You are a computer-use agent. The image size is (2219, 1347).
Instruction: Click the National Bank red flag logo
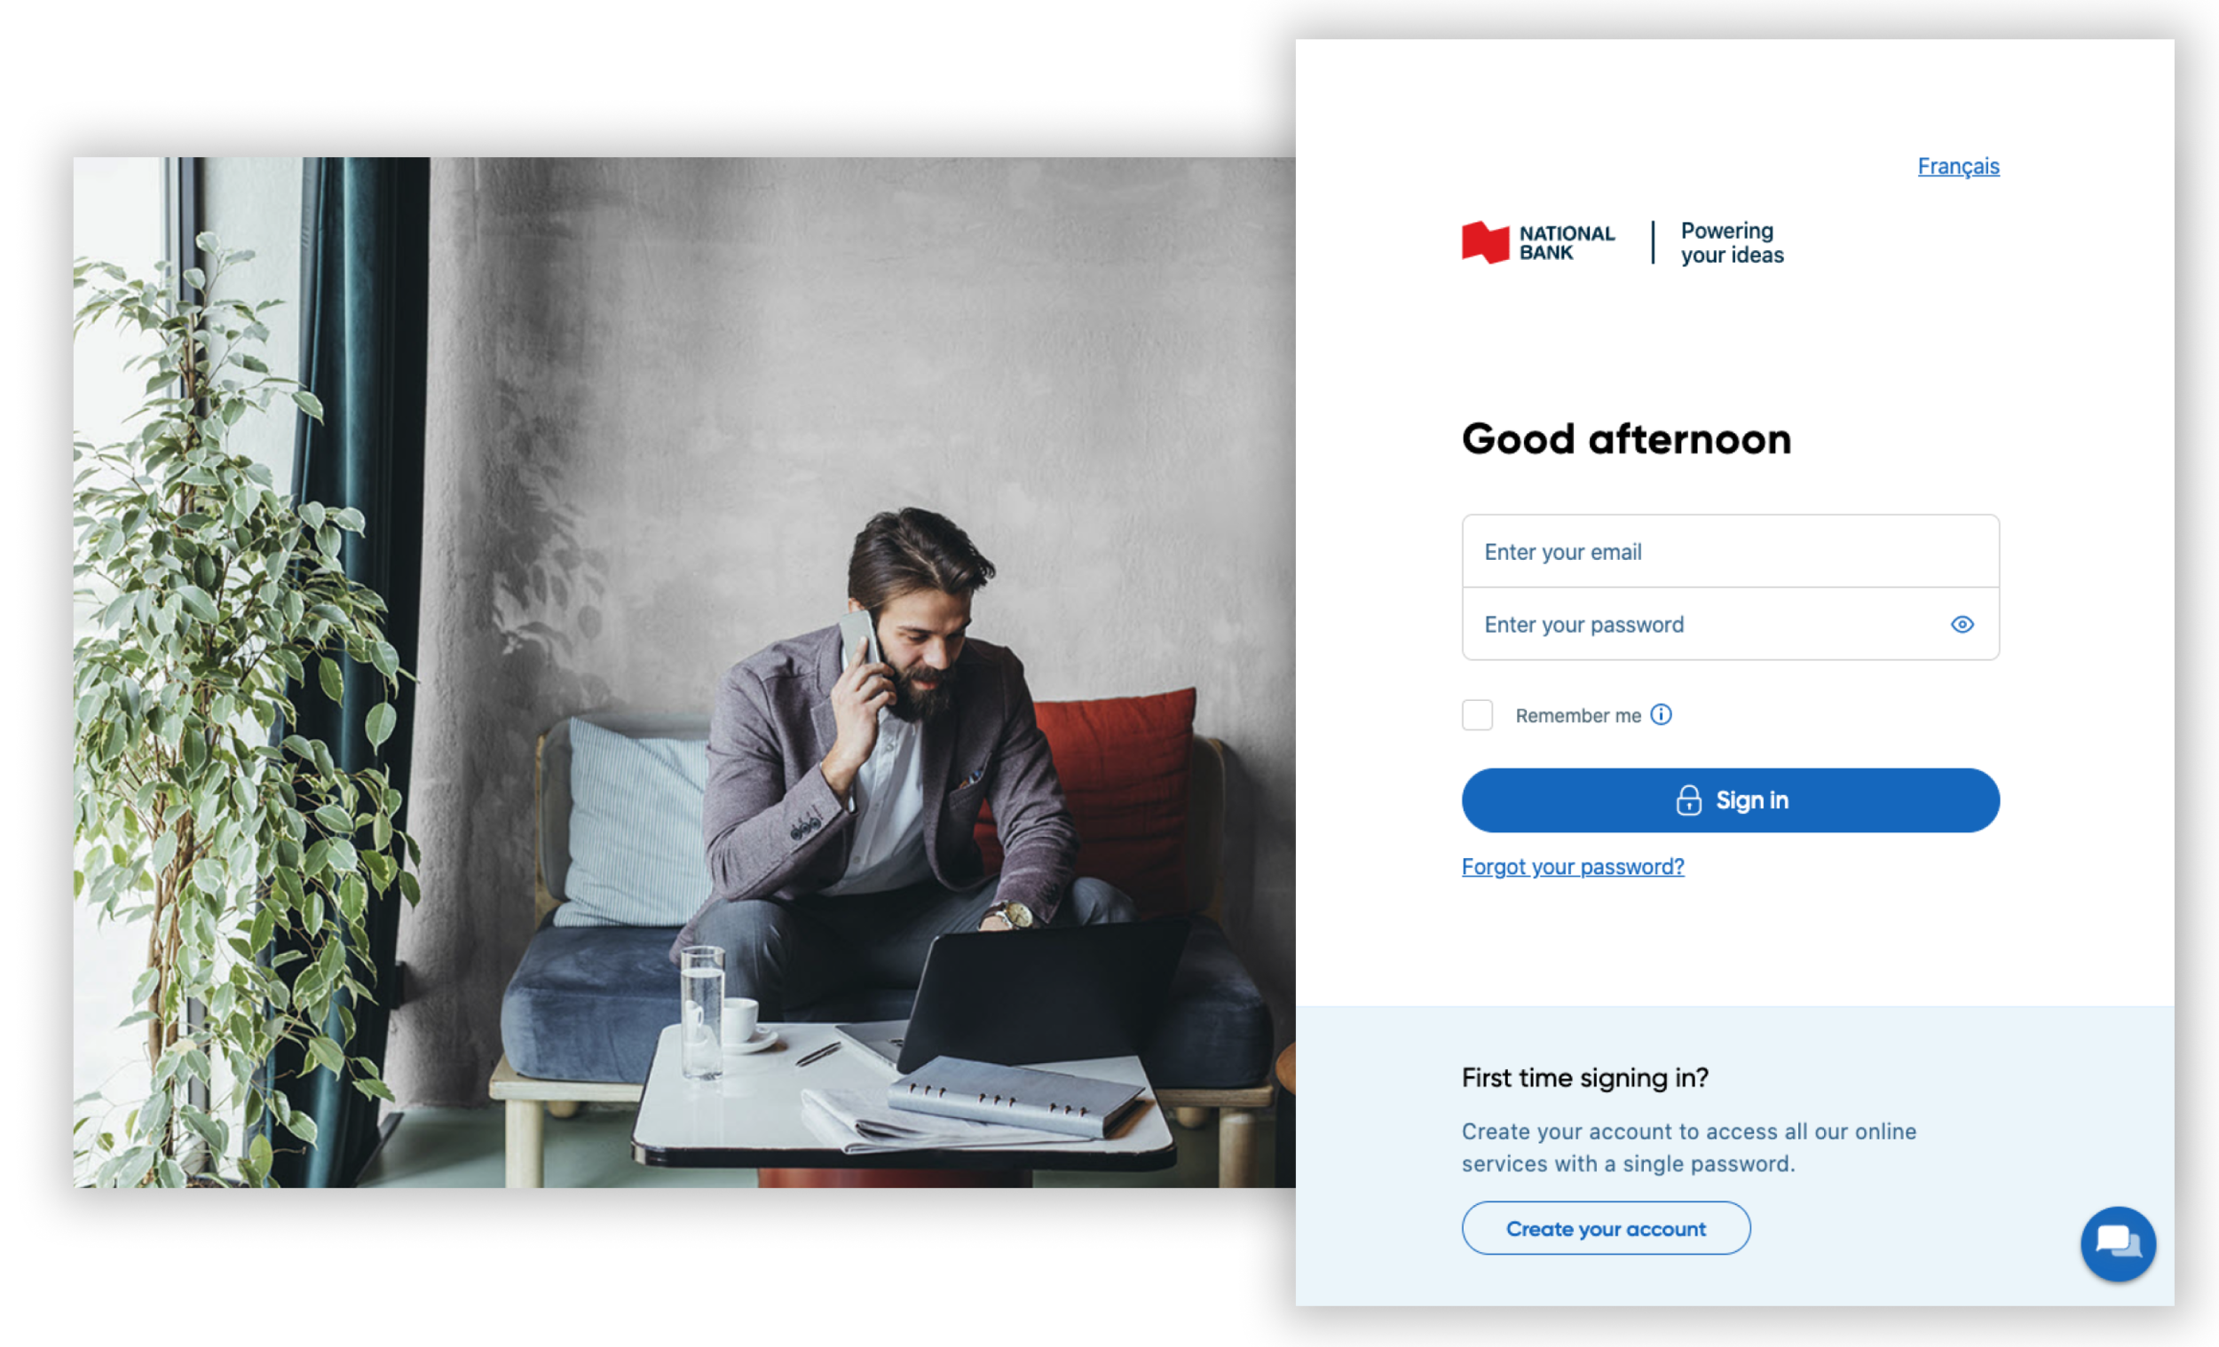[1485, 242]
